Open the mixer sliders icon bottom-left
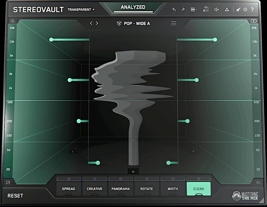267x207 pixels. (8, 182)
